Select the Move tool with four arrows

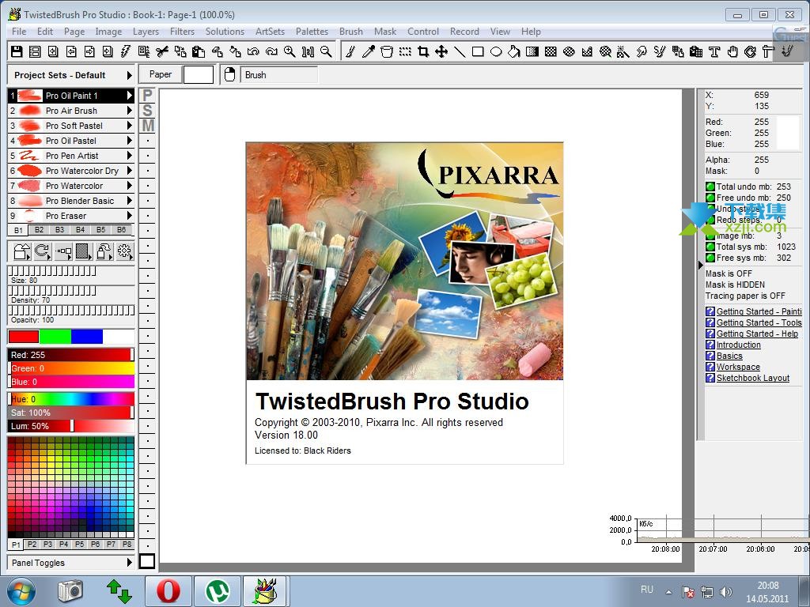pos(441,51)
